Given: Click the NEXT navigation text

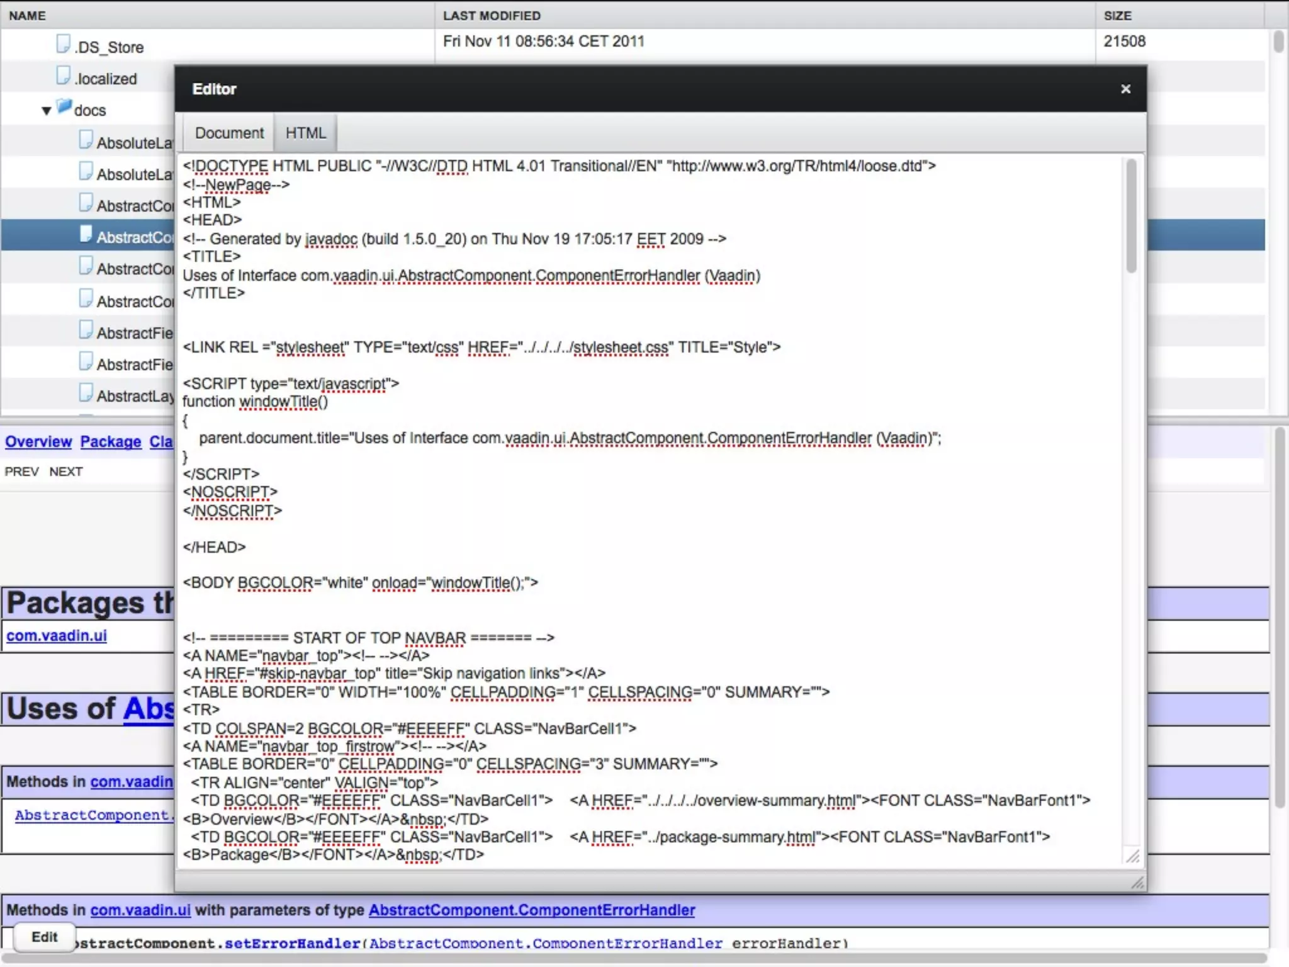Looking at the screenshot, I should (66, 472).
